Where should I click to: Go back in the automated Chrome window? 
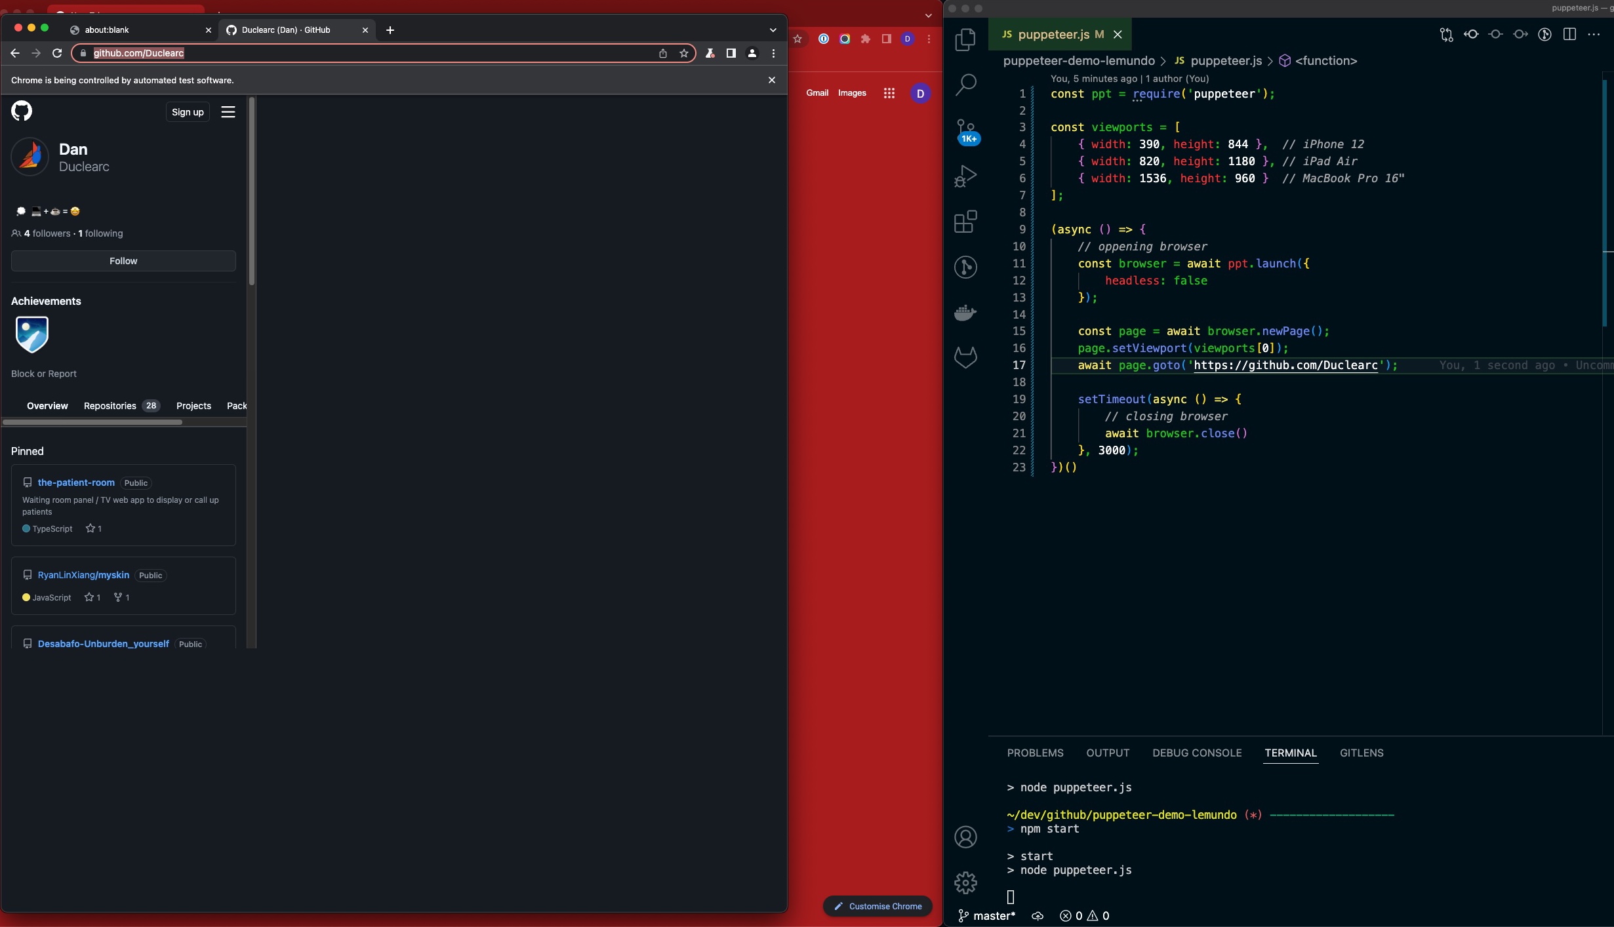(15, 53)
